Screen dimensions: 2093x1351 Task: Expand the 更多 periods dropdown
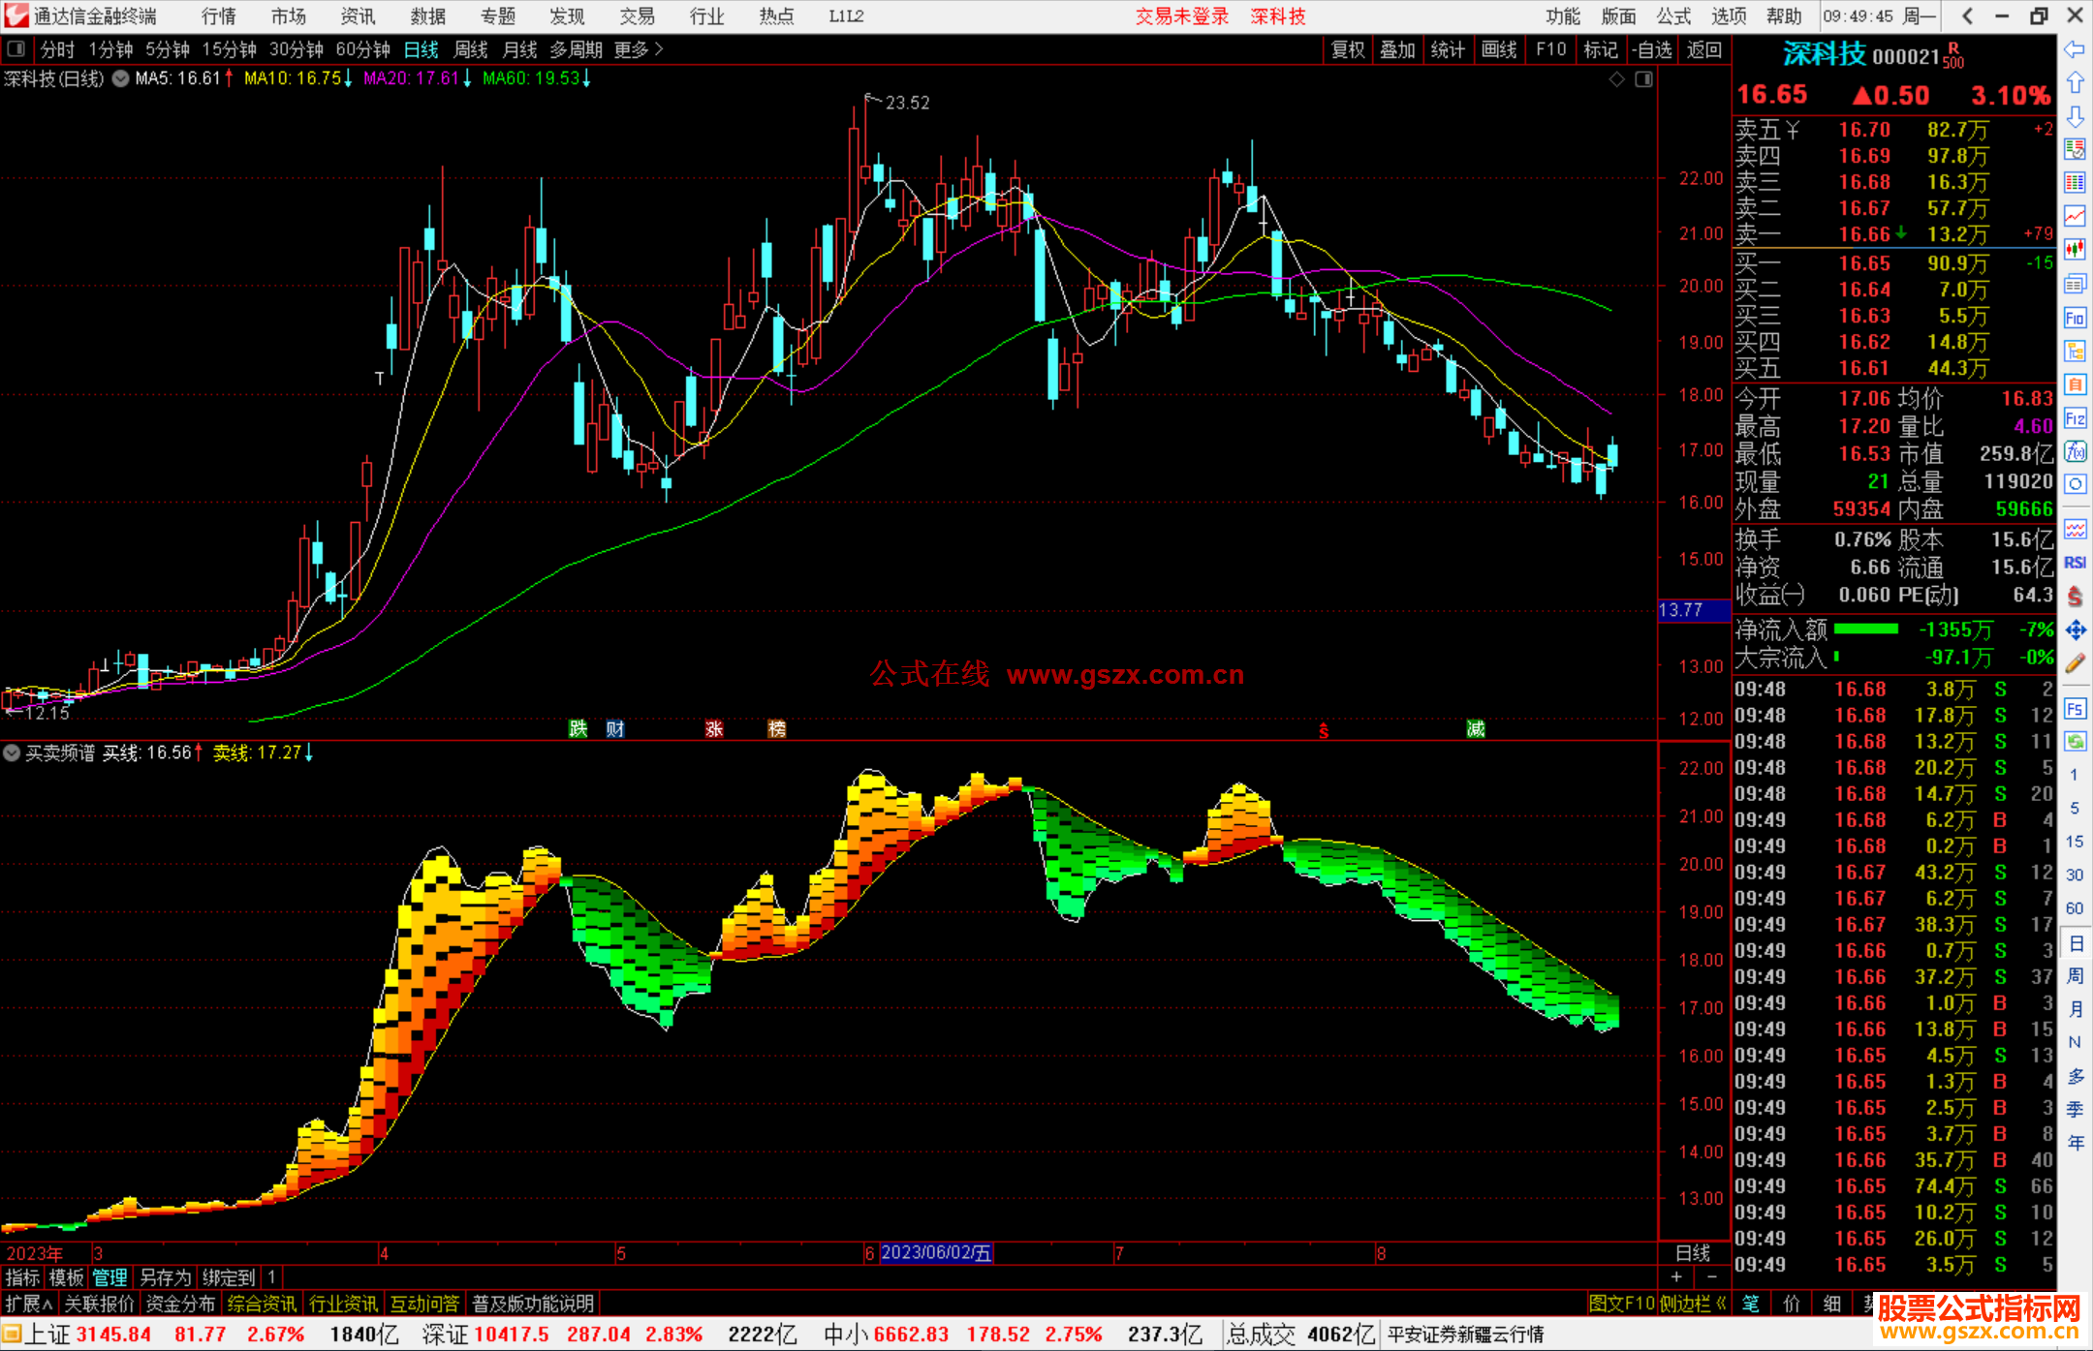pyautogui.click(x=639, y=49)
